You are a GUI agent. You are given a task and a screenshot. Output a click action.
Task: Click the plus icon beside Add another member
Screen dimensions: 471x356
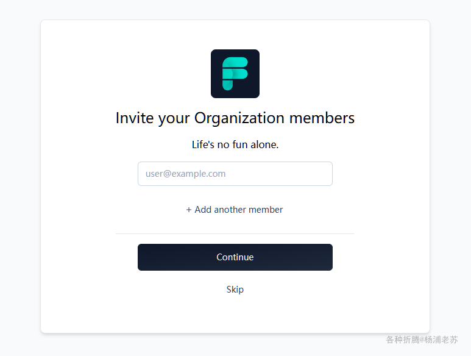tap(189, 210)
